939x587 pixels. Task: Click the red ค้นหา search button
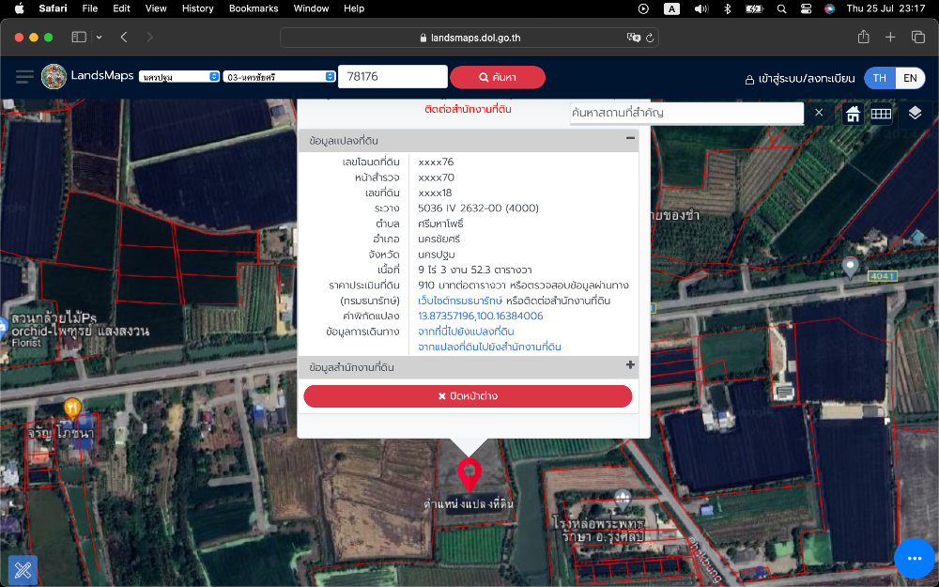click(x=497, y=77)
